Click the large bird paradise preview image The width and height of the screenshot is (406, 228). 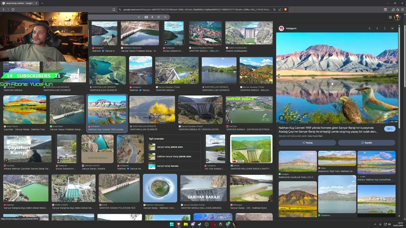pos(337,78)
